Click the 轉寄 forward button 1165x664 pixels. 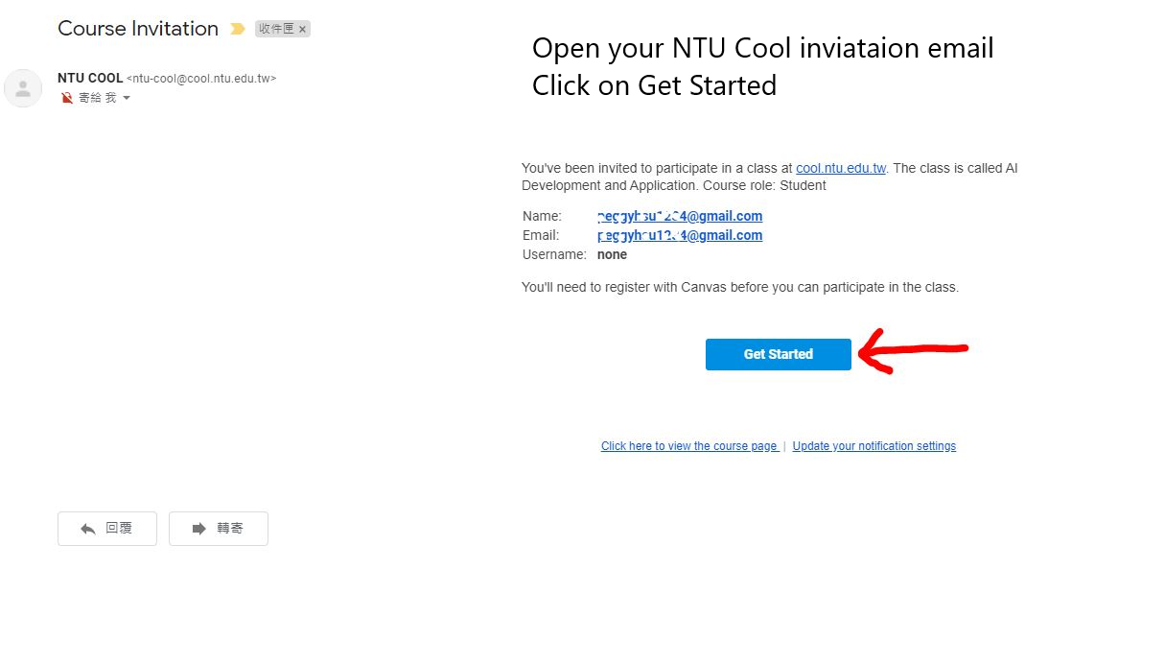coord(219,529)
